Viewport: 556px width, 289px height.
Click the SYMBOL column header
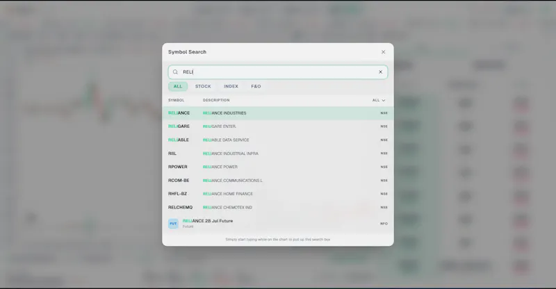coord(177,100)
